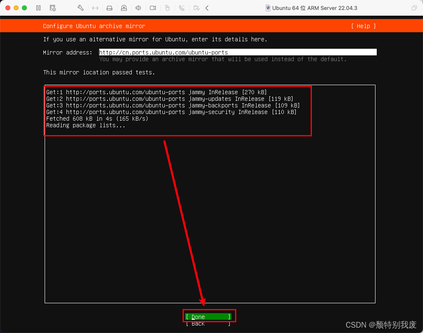Click the jammy-backports InRelease log line
423x333 pixels.
(173, 105)
